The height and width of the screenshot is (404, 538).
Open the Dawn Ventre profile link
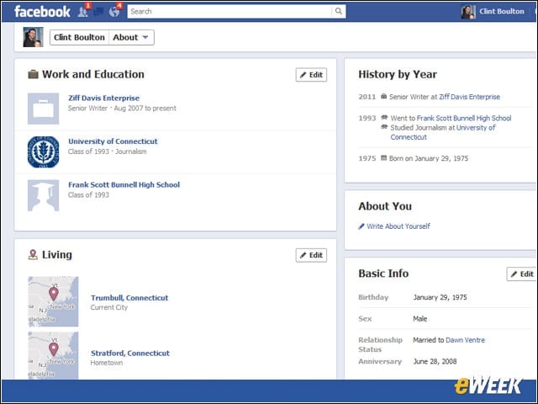point(465,340)
